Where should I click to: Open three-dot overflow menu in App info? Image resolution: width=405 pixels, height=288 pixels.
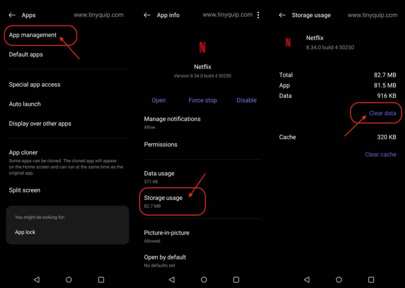pyautogui.click(x=258, y=15)
